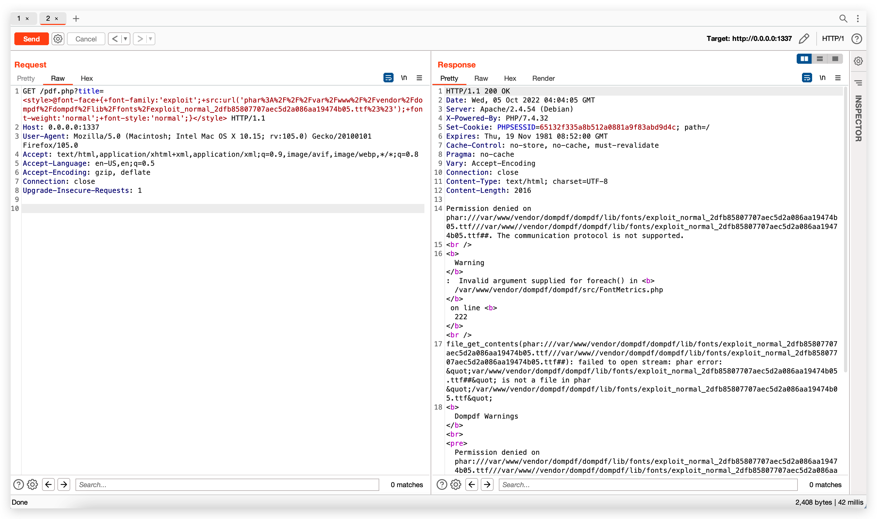This screenshot has height=519, width=877.
Task: Expand the forward history dropdown arrow
Action: pyautogui.click(x=151, y=39)
